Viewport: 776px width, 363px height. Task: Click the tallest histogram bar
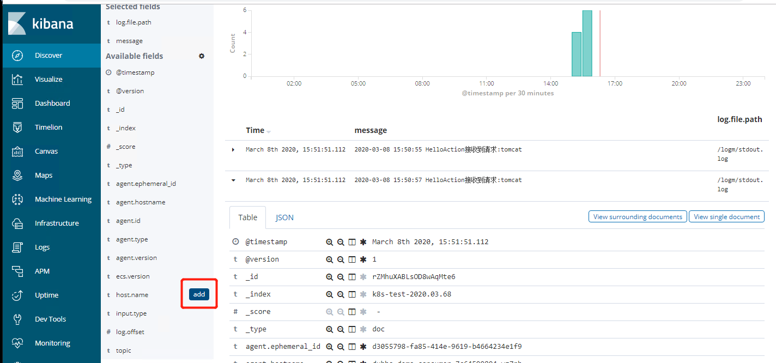587,44
